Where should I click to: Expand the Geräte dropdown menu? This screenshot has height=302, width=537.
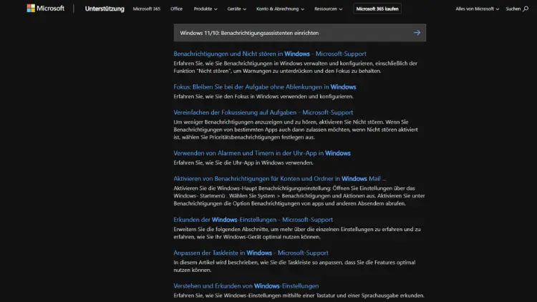pos(237,9)
